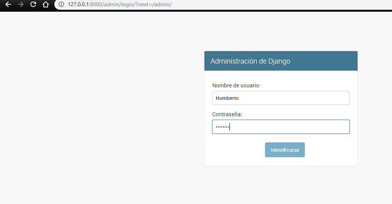
Task: Click the Nombre de usuario input field
Action: click(281, 98)
